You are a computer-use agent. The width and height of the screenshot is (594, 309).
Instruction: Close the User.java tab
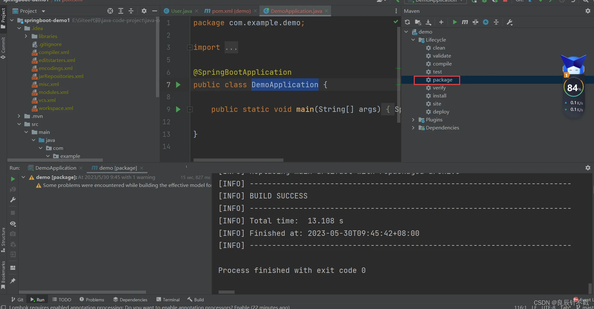coord(197,11)
